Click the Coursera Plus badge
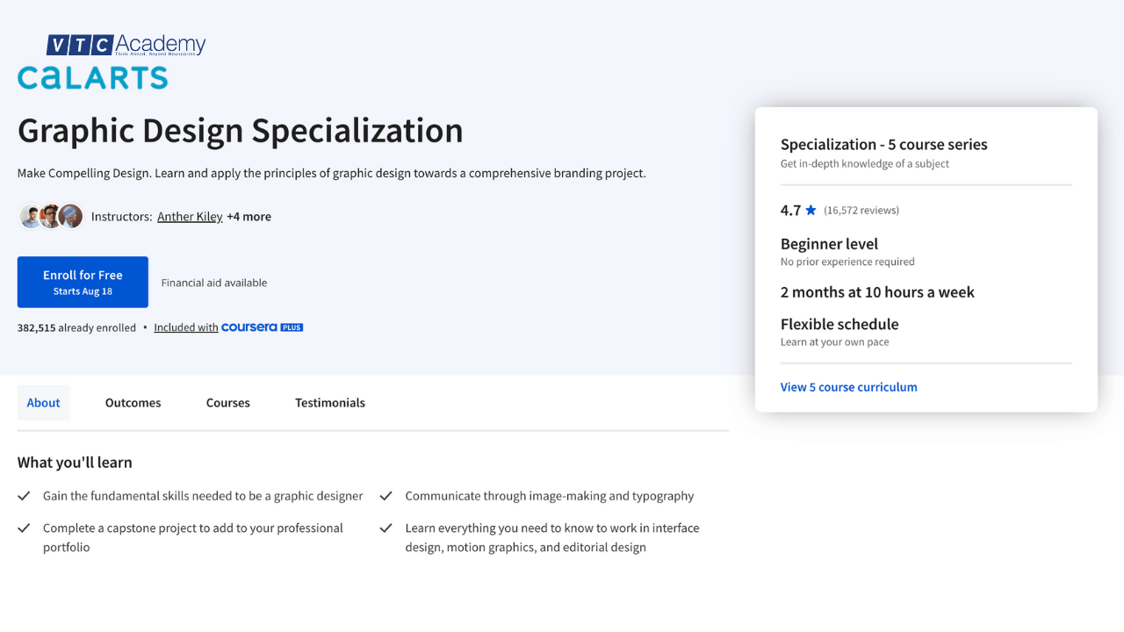Screen dimensions: 1124x632 [262, 327]
